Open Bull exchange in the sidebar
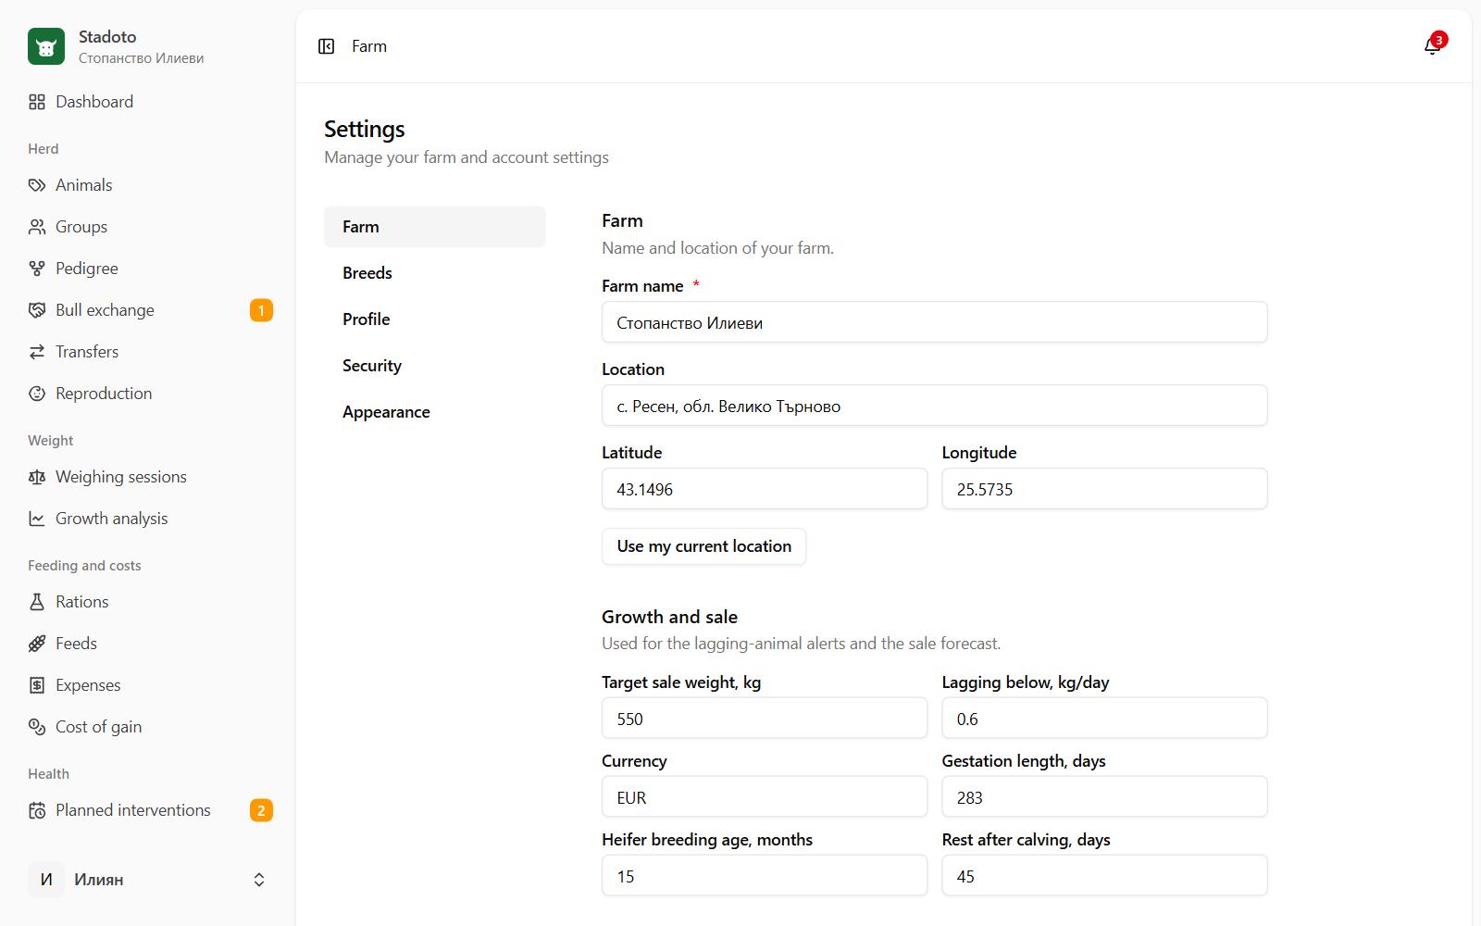The image size is (1481, 926). click(150, 310)
